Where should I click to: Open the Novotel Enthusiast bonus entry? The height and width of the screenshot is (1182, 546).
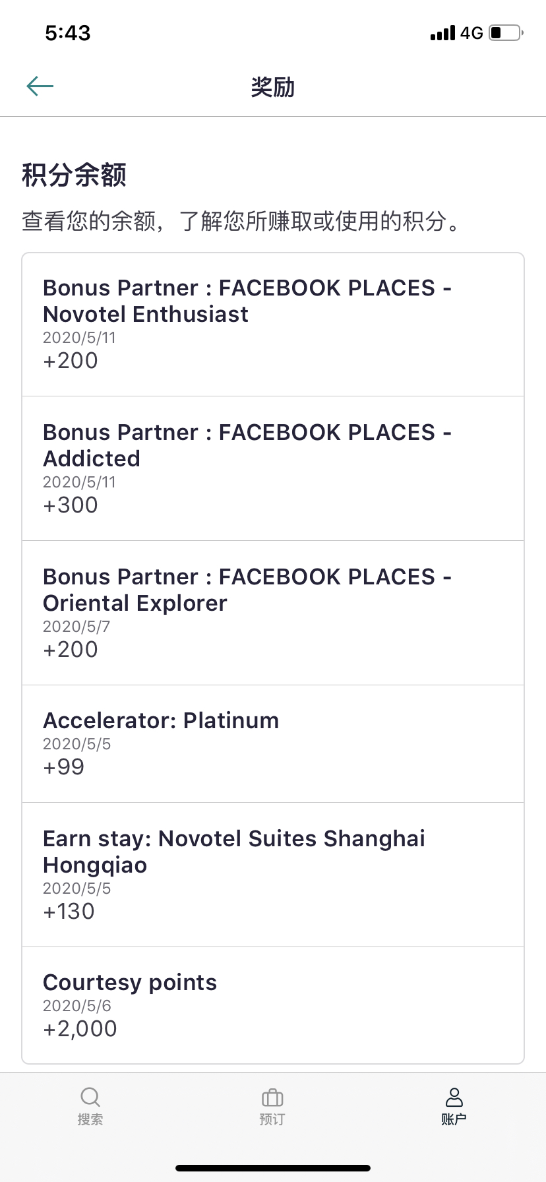click(x=273, y=325)
